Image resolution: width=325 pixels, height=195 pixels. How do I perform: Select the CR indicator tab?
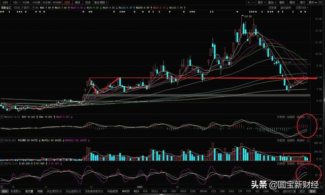pos(240,191)
